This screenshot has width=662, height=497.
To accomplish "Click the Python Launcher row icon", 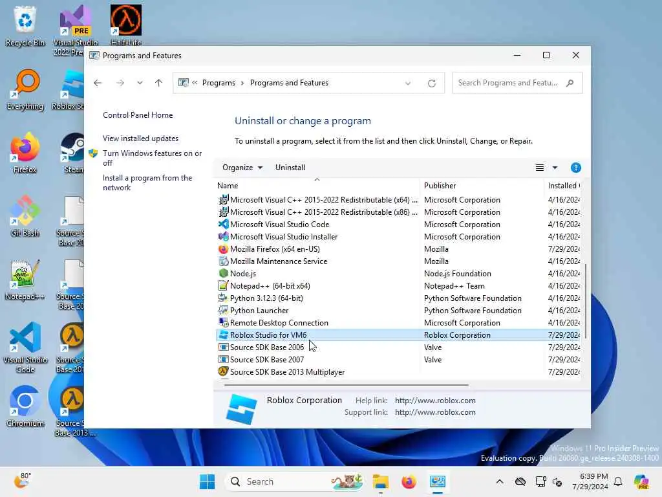I will (x=223, y=311).
